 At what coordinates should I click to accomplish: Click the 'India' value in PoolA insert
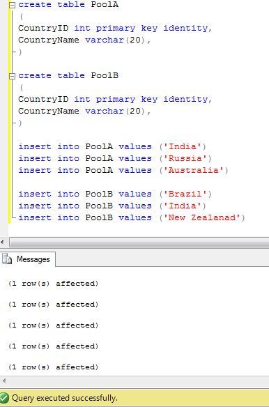[183, 146]
